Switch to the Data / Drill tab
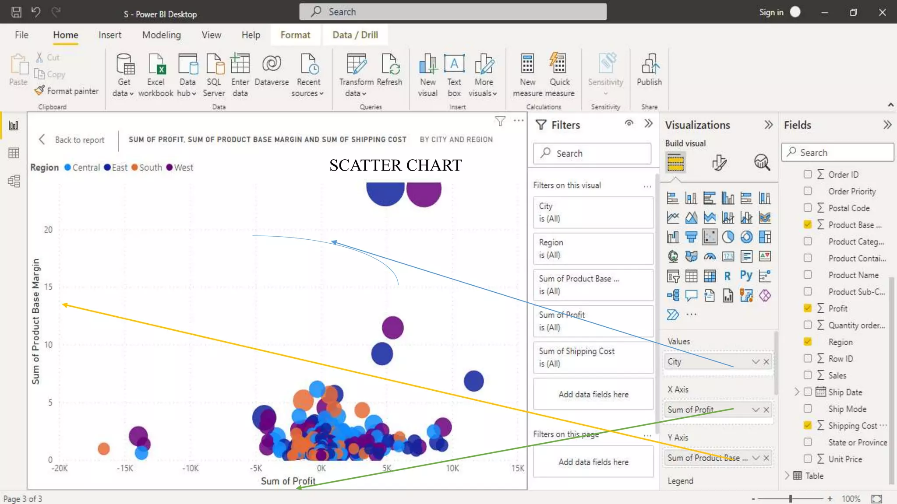 click(355, 35)
